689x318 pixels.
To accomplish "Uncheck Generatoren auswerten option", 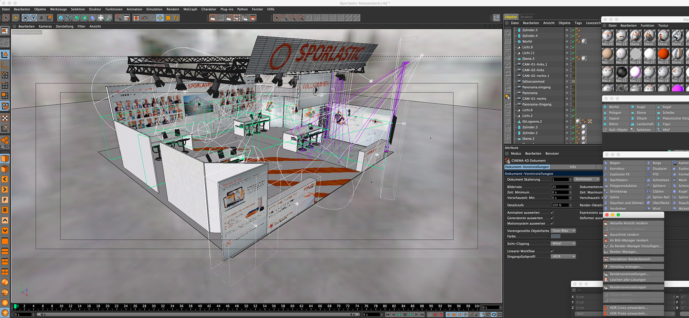I will [x=552, y=218].
